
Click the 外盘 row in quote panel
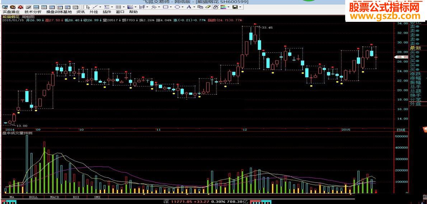(416, 104)
